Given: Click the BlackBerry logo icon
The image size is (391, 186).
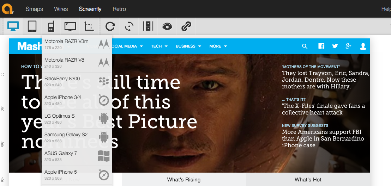Looking at the screenshot, I should click(104, 81).
